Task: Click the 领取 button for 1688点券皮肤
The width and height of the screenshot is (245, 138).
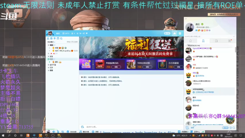Action: coord(147,67)
